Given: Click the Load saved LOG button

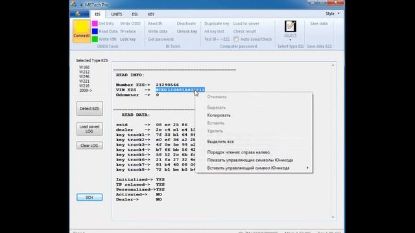Looking at the screenshot, I should coord(89,129).
